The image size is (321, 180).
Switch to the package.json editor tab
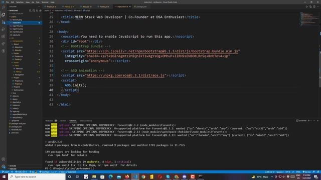tap(141, 6)
